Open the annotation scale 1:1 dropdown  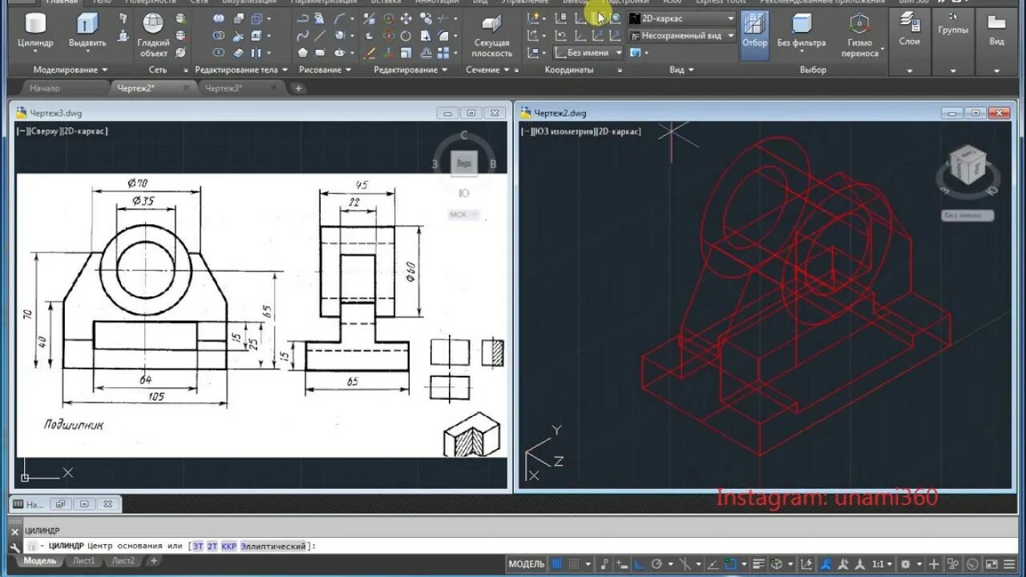pyautogui.click(x=883, y=564)
